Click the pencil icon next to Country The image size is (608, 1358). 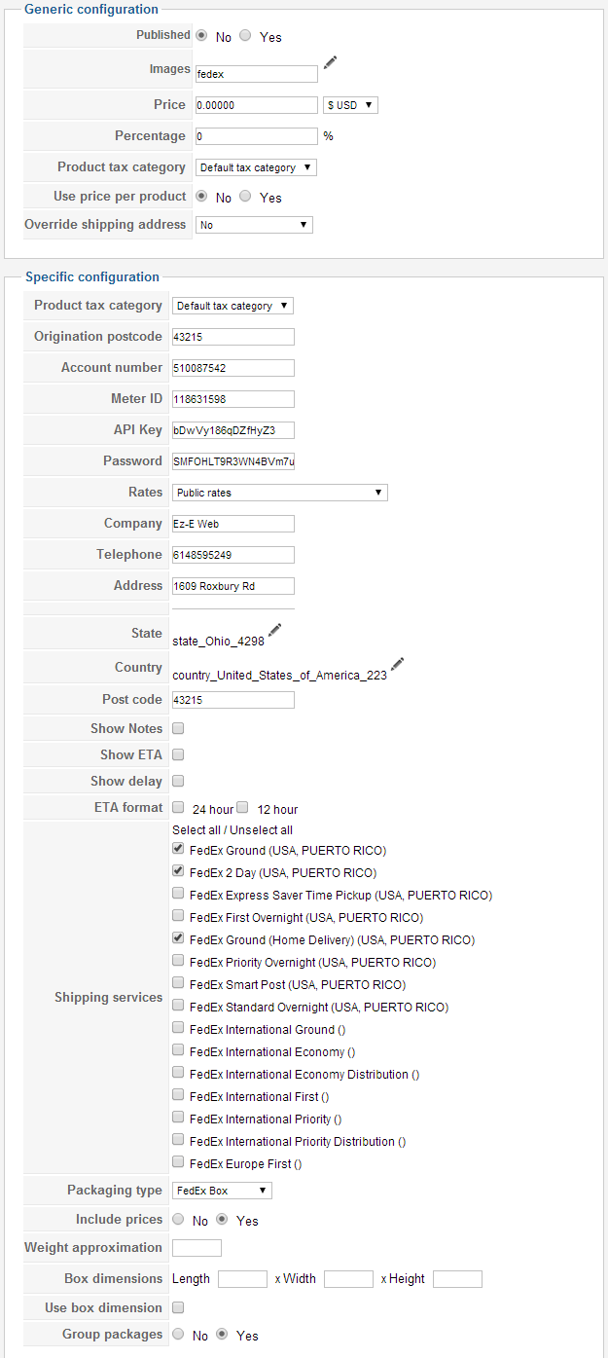pyautogui.click(x=397, y=665)
